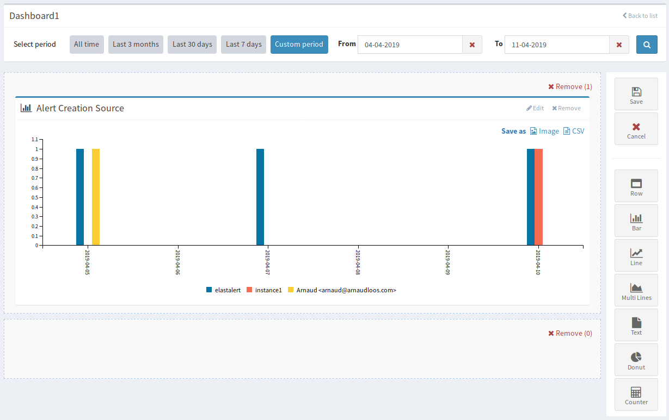Click the elastalert legend label

click(x=228, y=290)
